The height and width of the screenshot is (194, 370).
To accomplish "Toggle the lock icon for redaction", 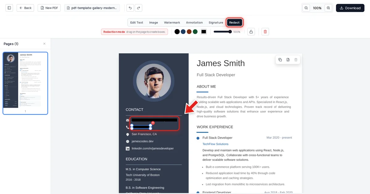I will click(251, 32).
